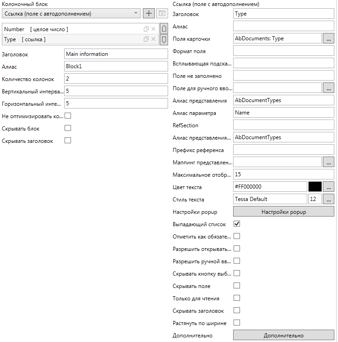
Task: Open ellipsis picker for Поля карточки
Action: pyautogui.click(x=328, y=38)
